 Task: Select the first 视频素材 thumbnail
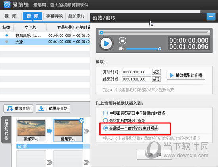pos(31,131)
